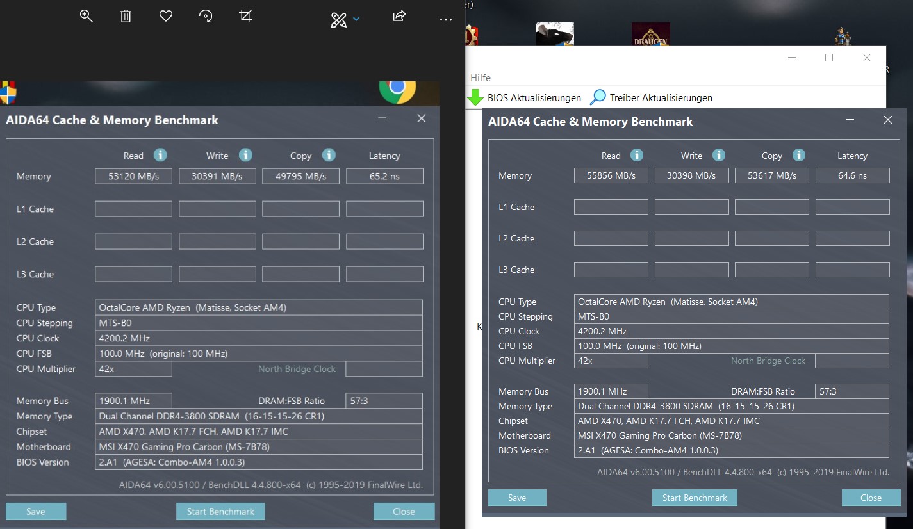Open the three-dots See more menu

[x=446, y=20]
